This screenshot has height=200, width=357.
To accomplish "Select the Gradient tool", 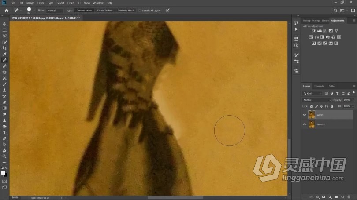I will [4, 108].
